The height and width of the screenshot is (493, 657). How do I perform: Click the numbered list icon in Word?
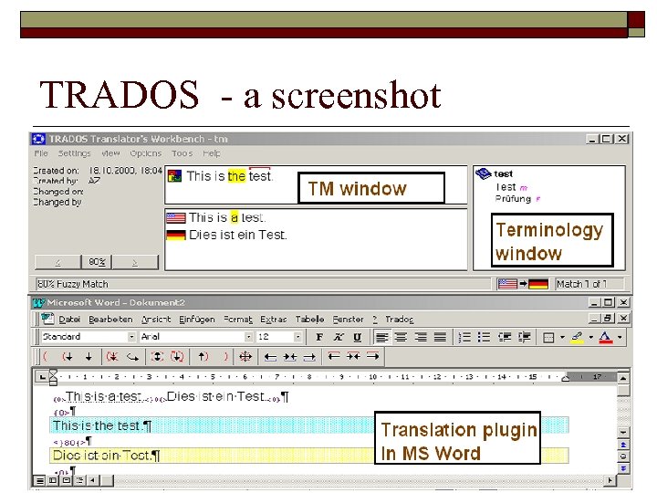point(464,337)
